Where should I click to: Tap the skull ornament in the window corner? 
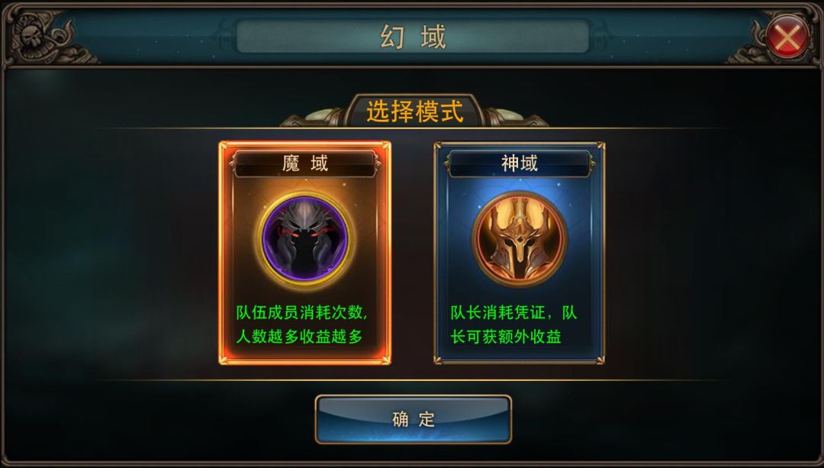pos(34,36)
